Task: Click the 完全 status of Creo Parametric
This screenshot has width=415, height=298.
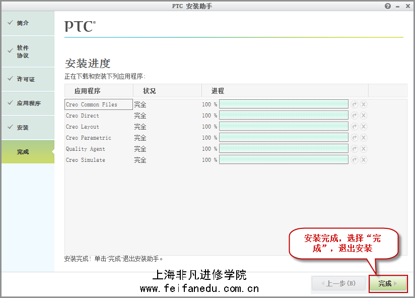Action: [140, 138]
